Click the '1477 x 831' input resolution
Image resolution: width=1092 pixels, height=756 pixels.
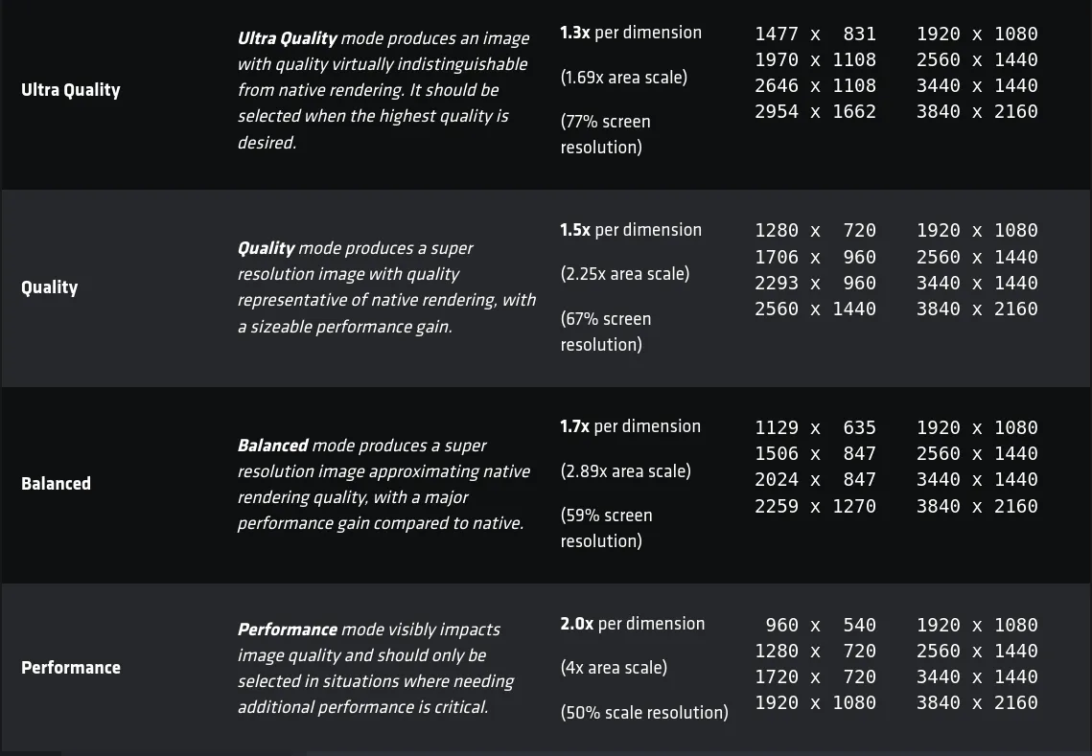point(815,34)
